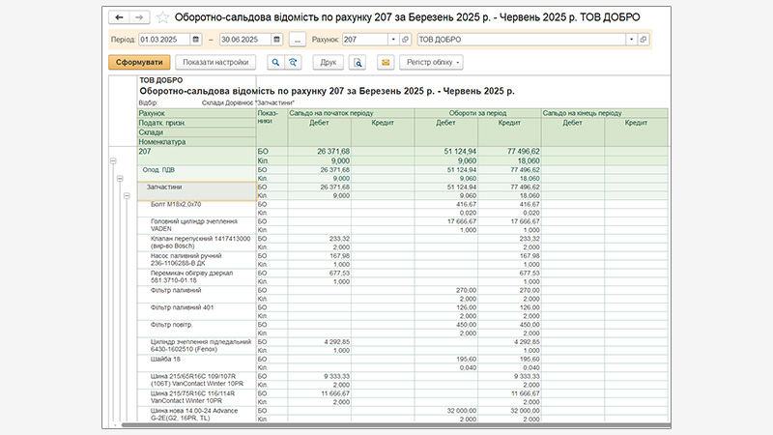Click the back navigation arrow

pyautogui.click(x=120, y=17)
